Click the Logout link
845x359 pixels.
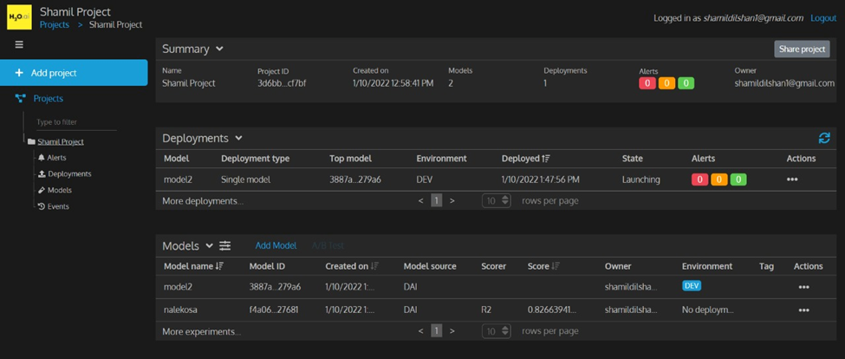click(x=822, y=18)
